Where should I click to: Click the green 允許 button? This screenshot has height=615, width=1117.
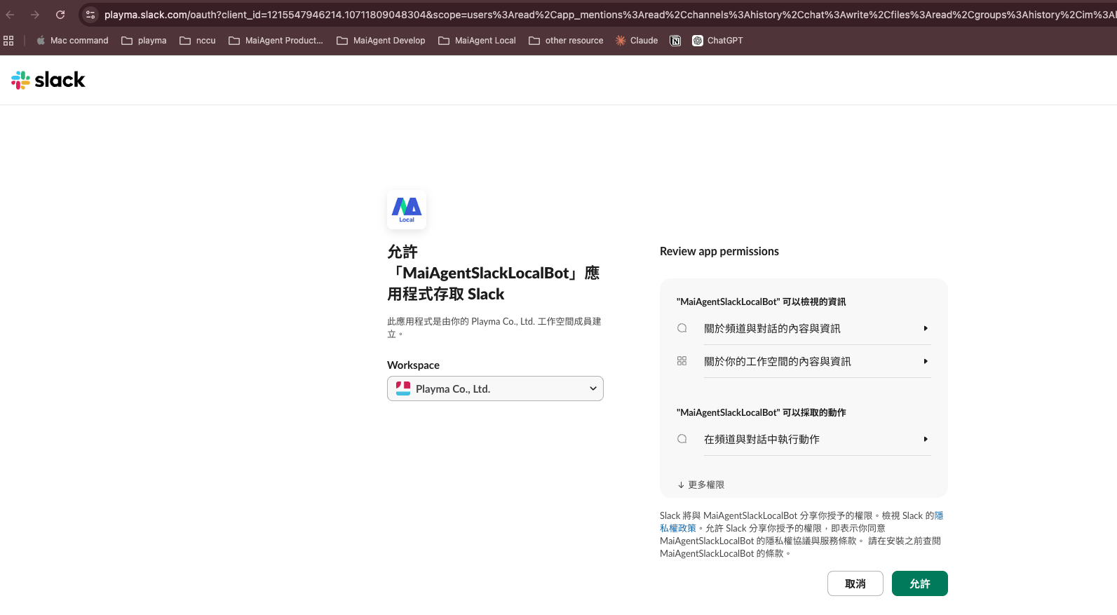pyautogui.click(x=919, y=583)
